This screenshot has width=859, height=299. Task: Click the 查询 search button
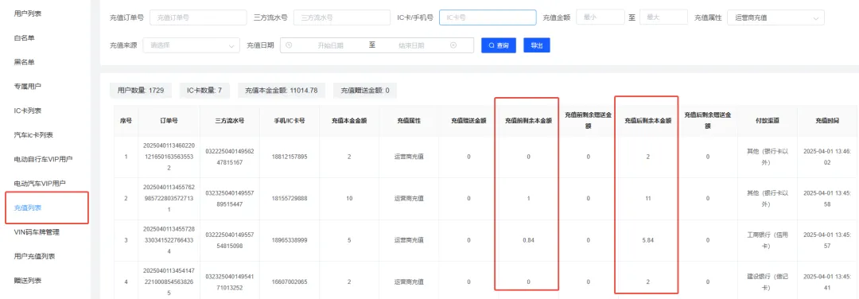coord(499,45)
